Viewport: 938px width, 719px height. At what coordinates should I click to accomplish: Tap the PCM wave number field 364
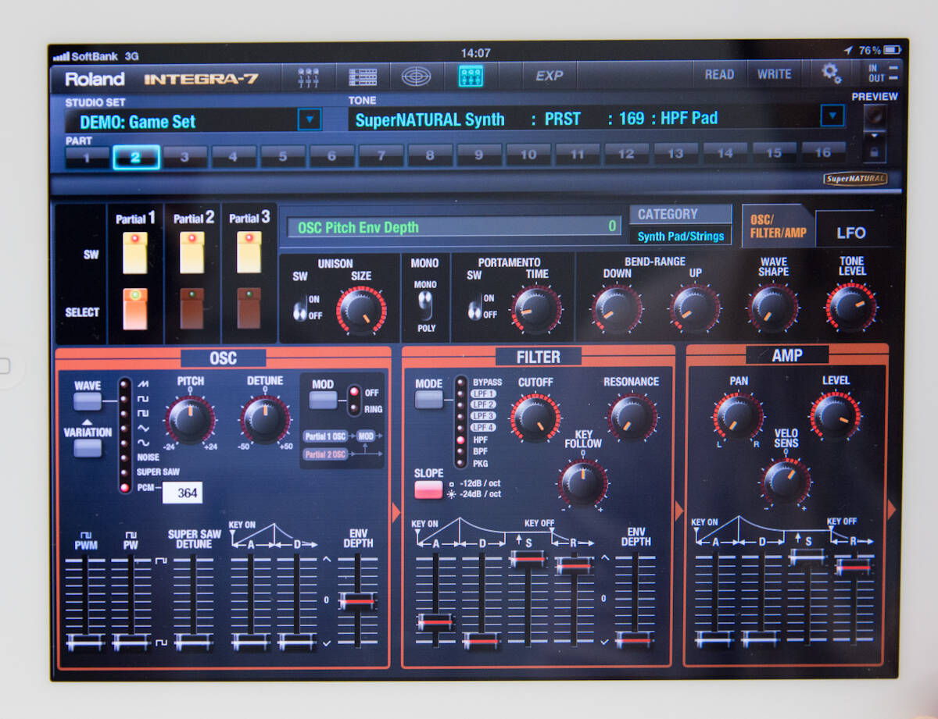tap(181, 493)
